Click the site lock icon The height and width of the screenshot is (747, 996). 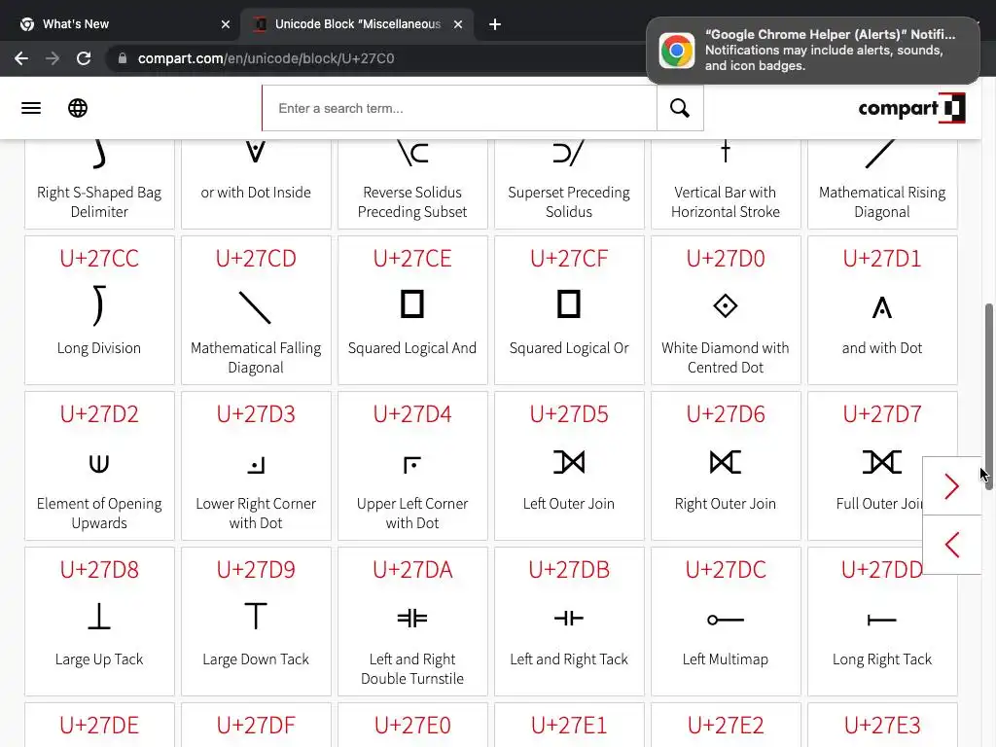click(123, 58)
